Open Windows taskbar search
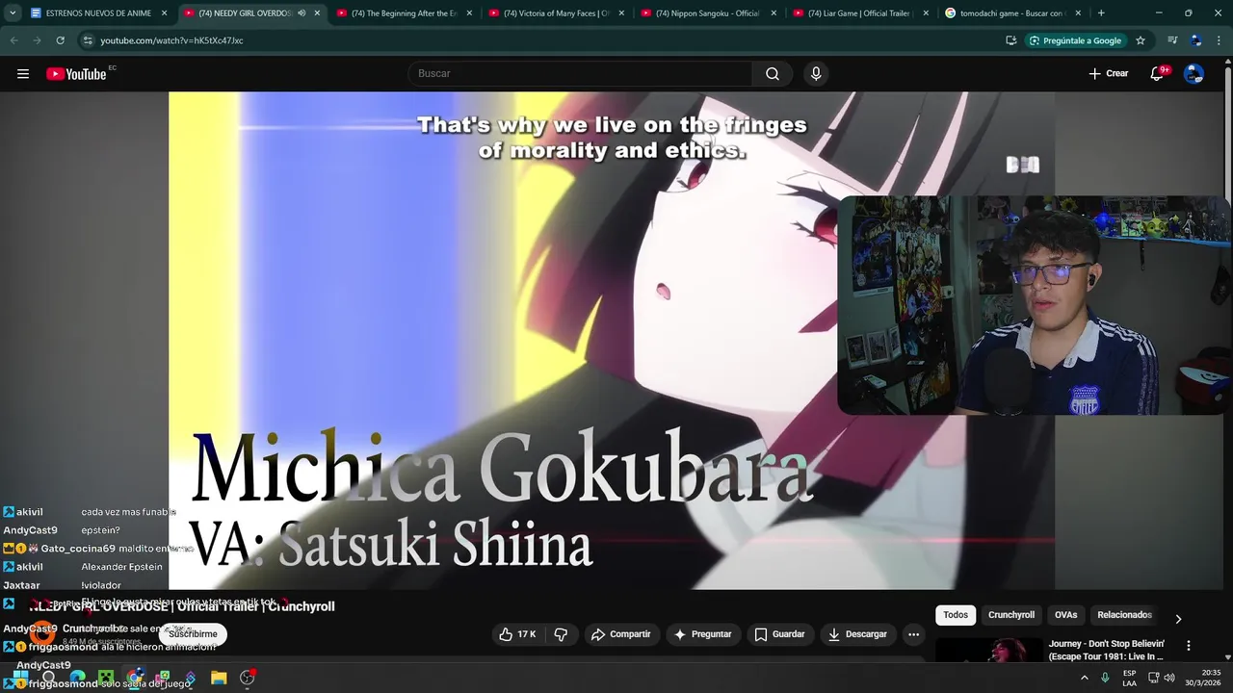The image size is (1233, 693). 47,678
